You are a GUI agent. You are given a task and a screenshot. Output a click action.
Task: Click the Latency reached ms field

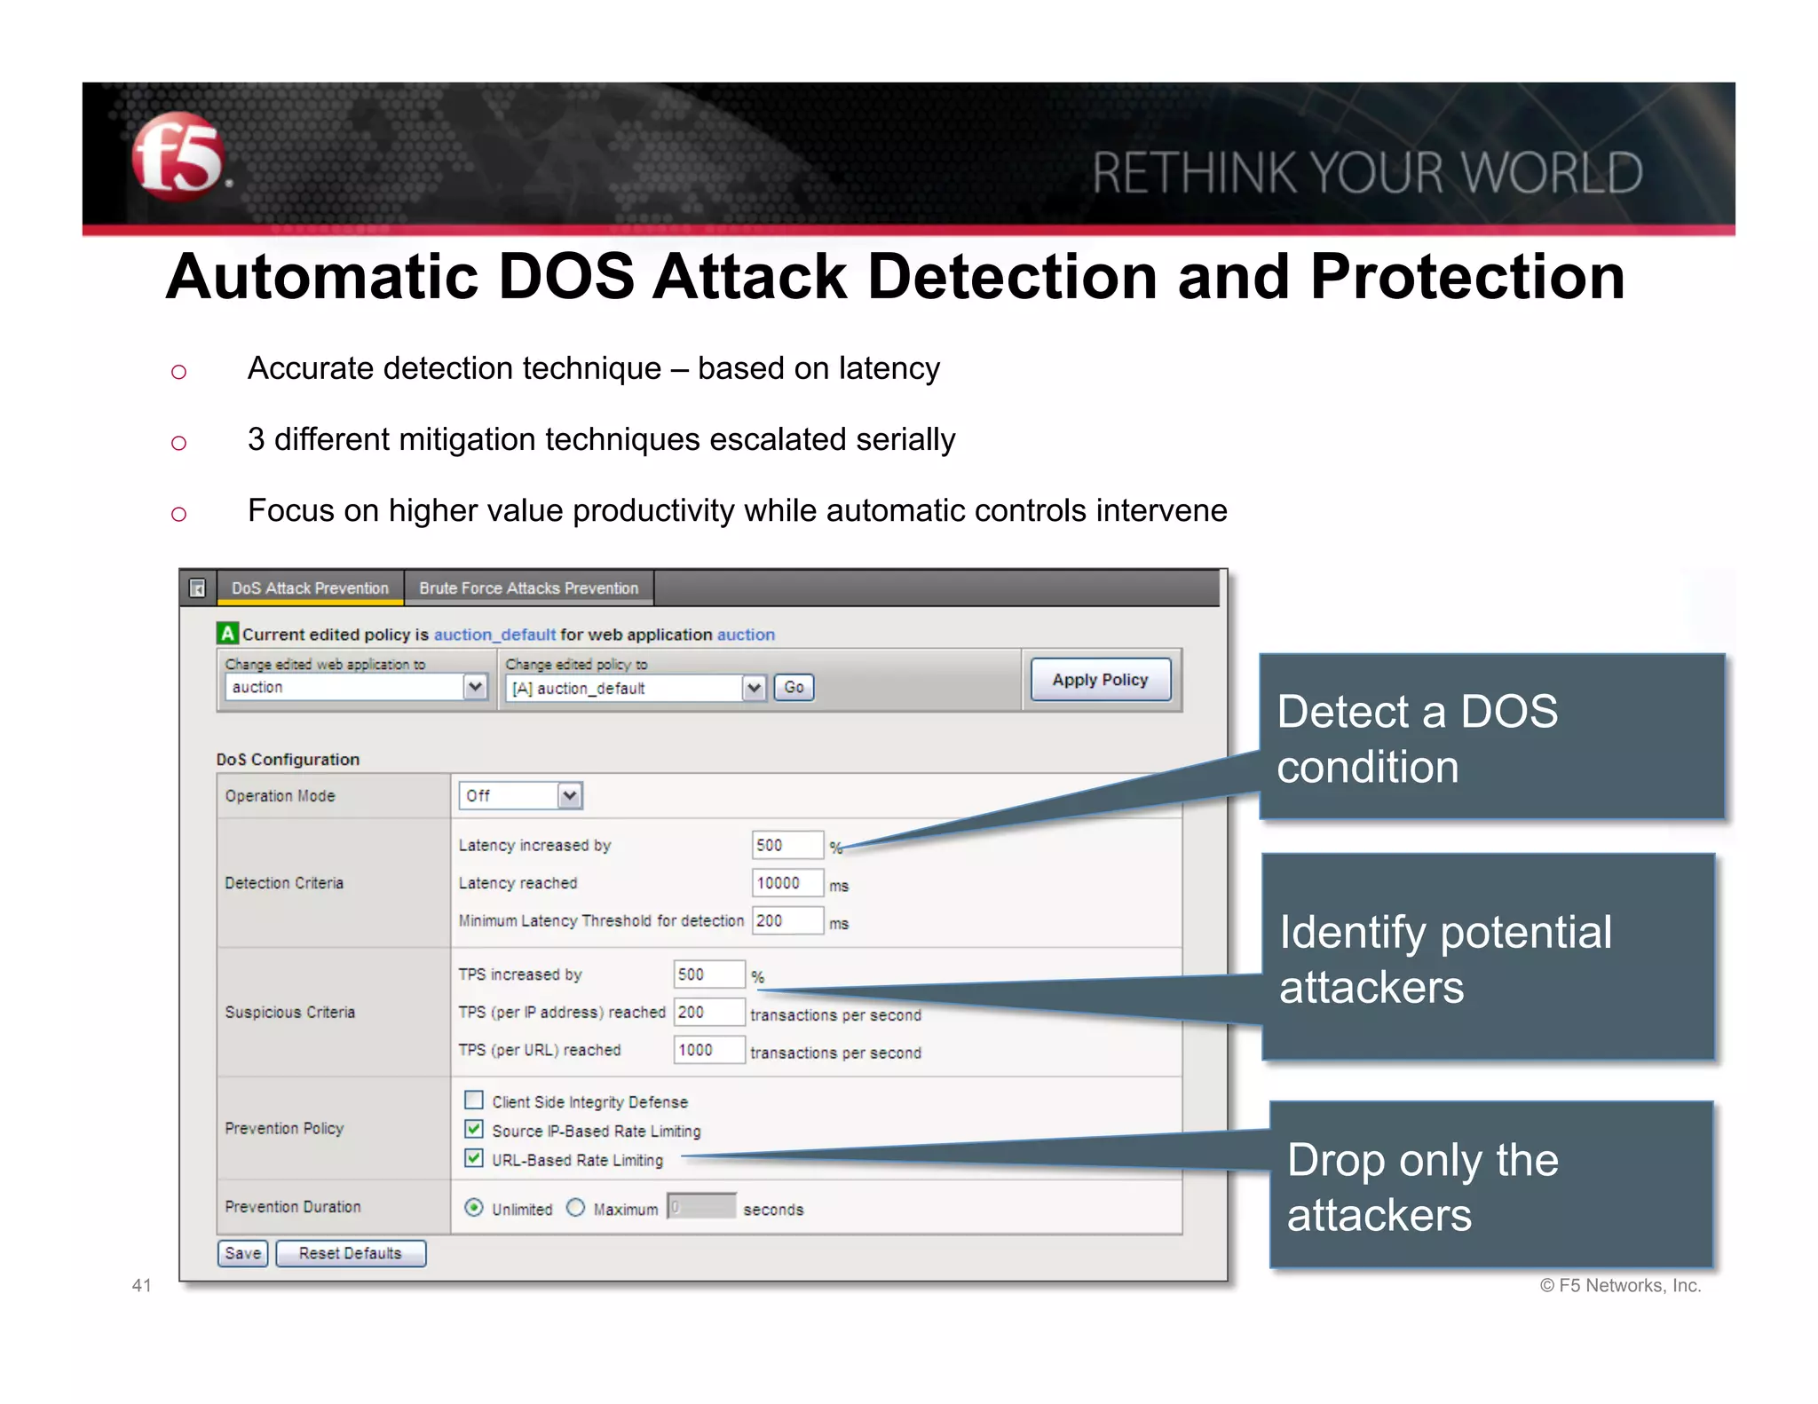787,883
